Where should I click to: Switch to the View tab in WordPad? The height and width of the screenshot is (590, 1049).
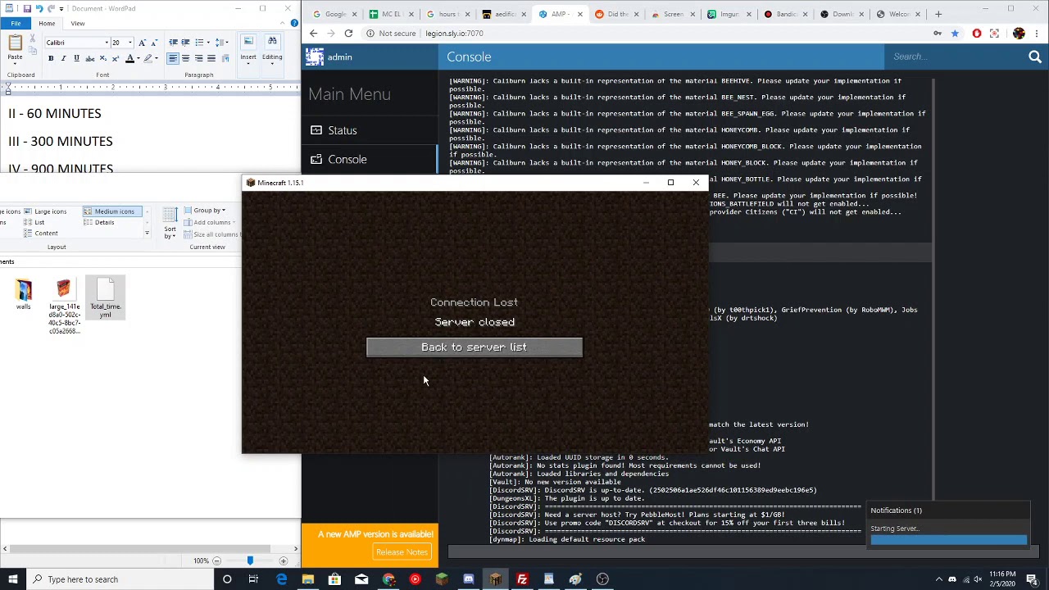pyautogui.click(x=78, y=24)
